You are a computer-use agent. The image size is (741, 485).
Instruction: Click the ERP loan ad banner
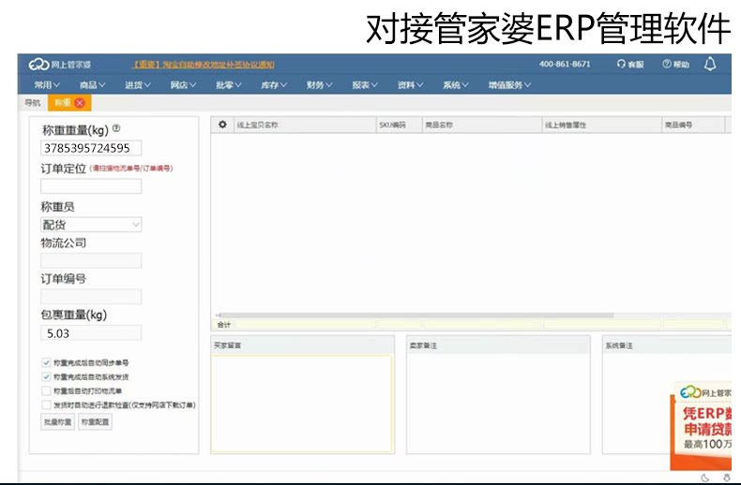[701, 426]
